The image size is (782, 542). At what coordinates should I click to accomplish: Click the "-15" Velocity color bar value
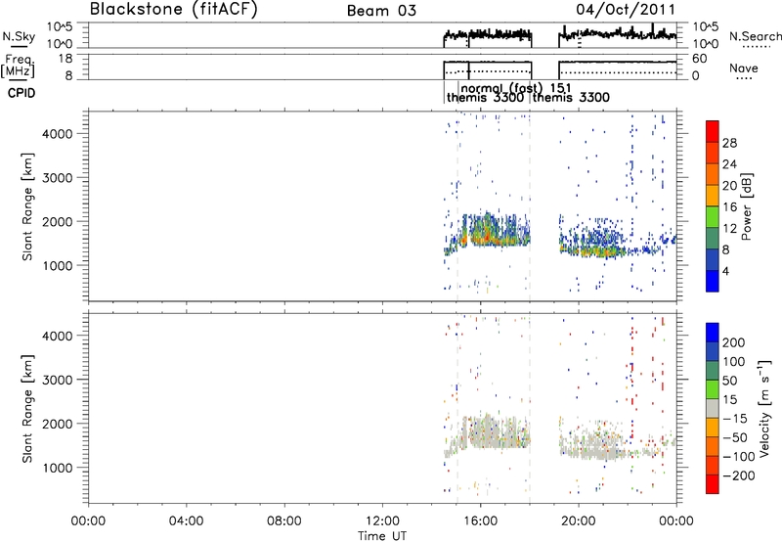click(735, 419)
